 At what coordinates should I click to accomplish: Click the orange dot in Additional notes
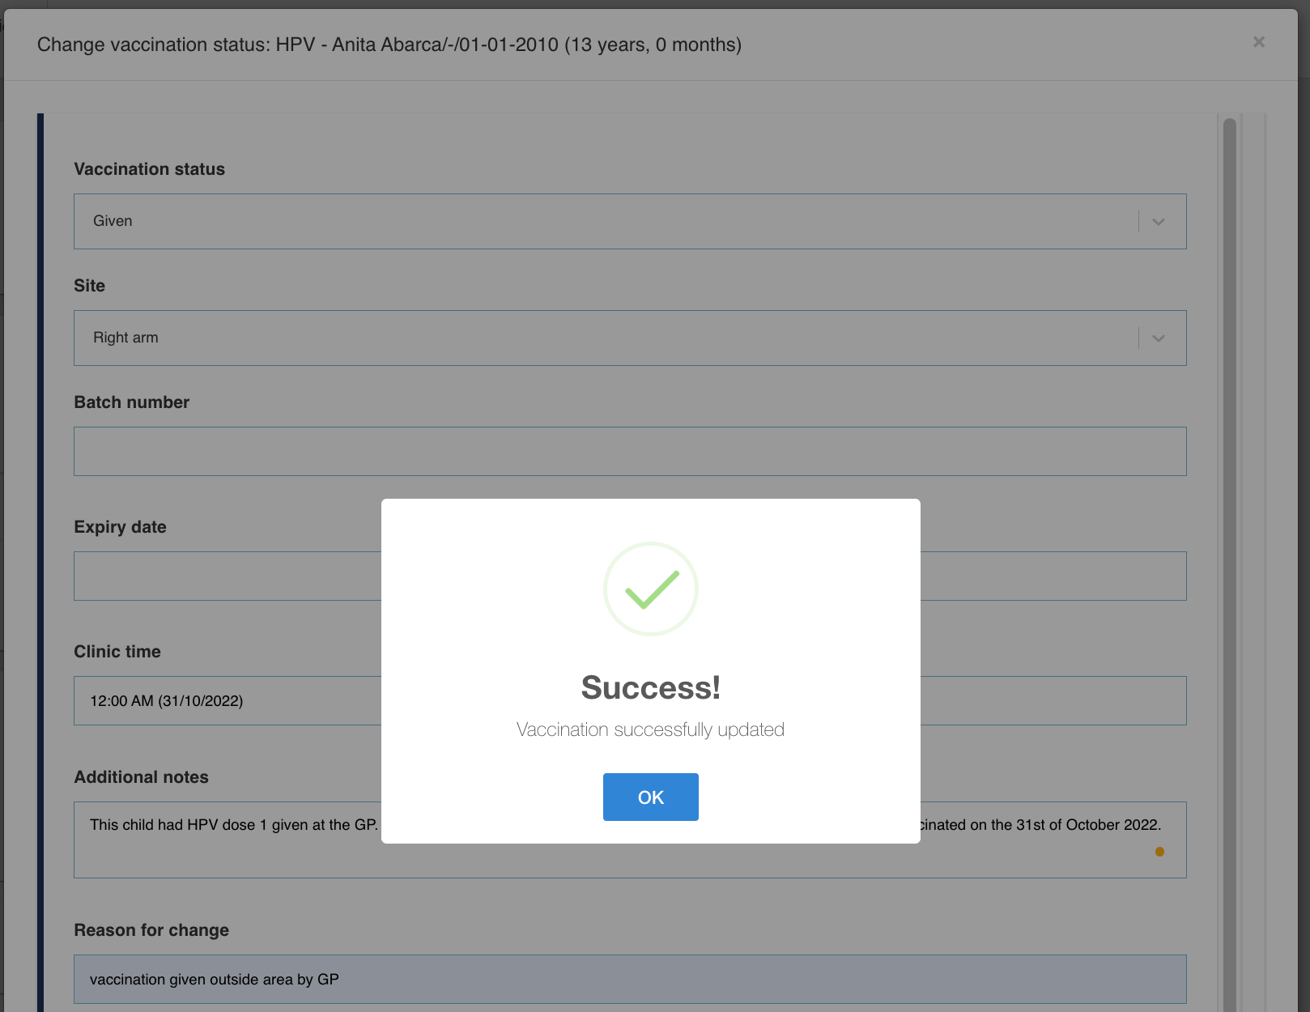(1159, 852)
